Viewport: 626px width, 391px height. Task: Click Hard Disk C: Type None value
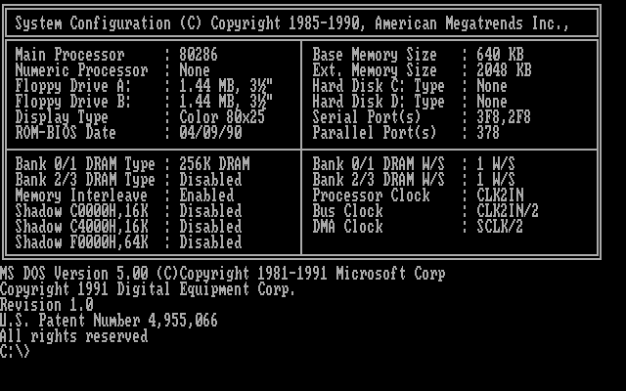(x=492, y=86)
